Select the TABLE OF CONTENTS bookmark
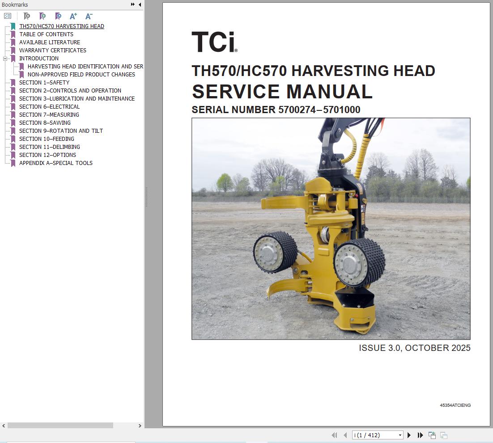Image resolution: width=493 pixels, height=443 pixels. pos(46,34)
